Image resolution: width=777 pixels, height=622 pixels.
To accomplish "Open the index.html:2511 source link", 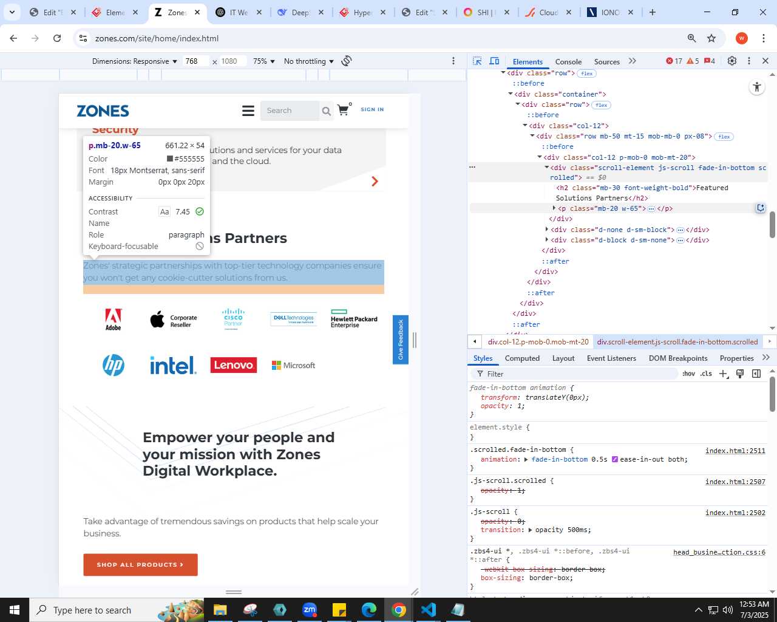I will point(735,451).
